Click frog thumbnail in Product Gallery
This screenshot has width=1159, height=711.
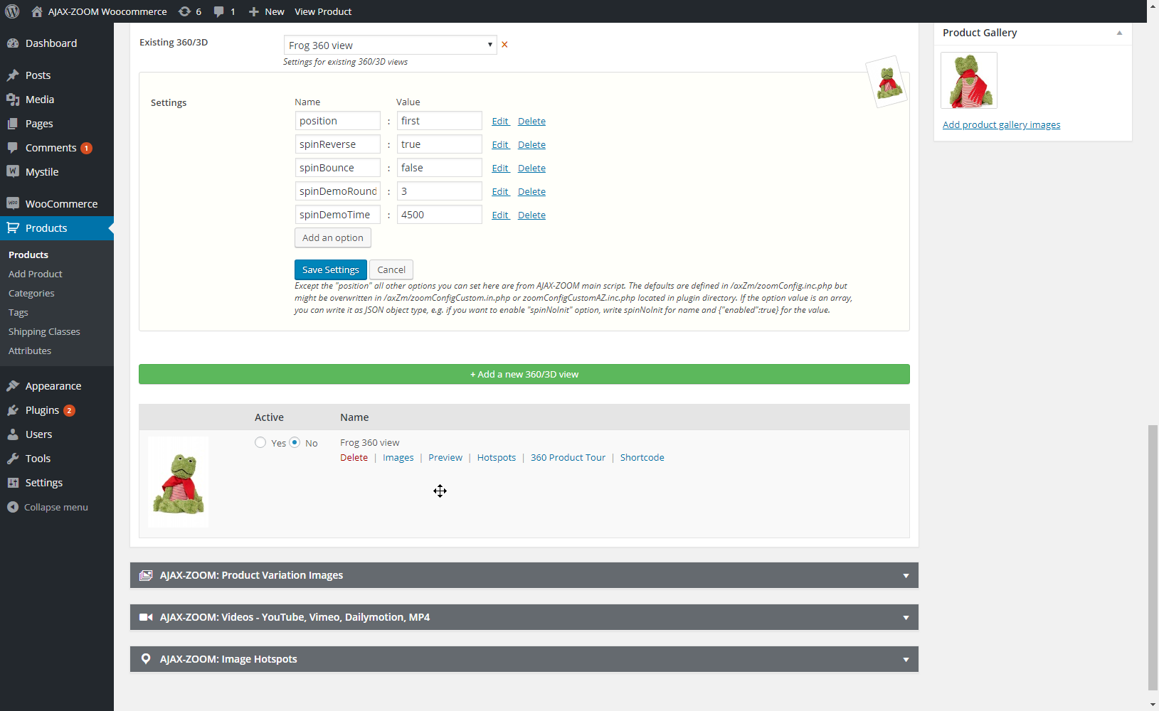[969, 80]
